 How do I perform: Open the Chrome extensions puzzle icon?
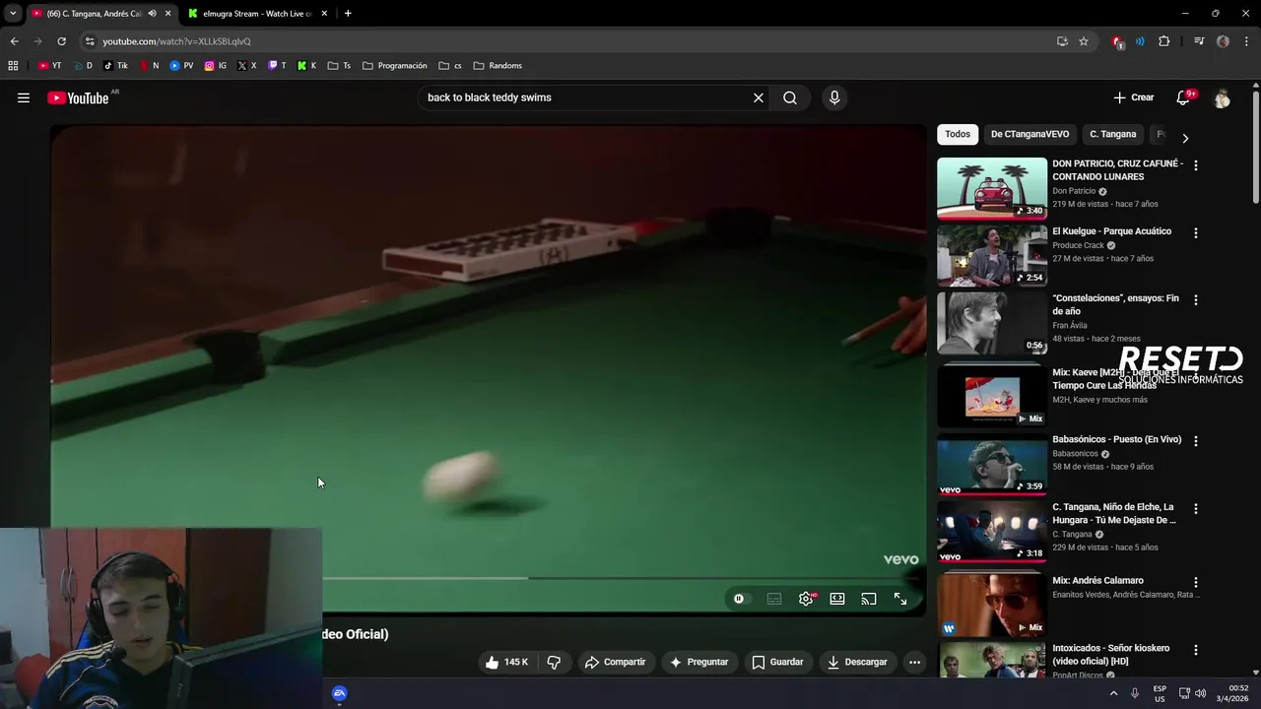(1164, 41)
